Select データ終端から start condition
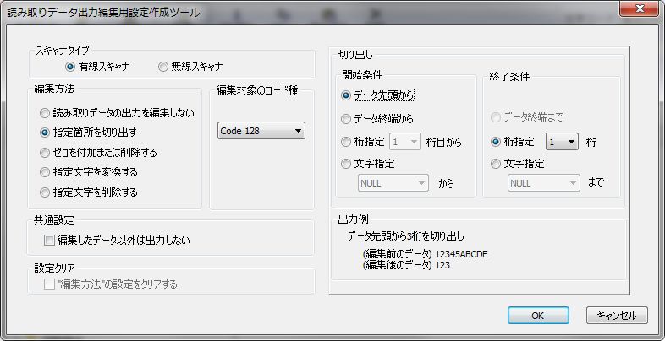 click(x=346, y=120)
